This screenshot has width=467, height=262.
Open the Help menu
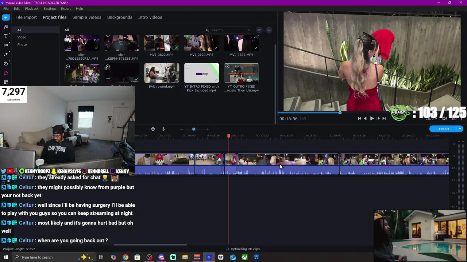(80, 8)
